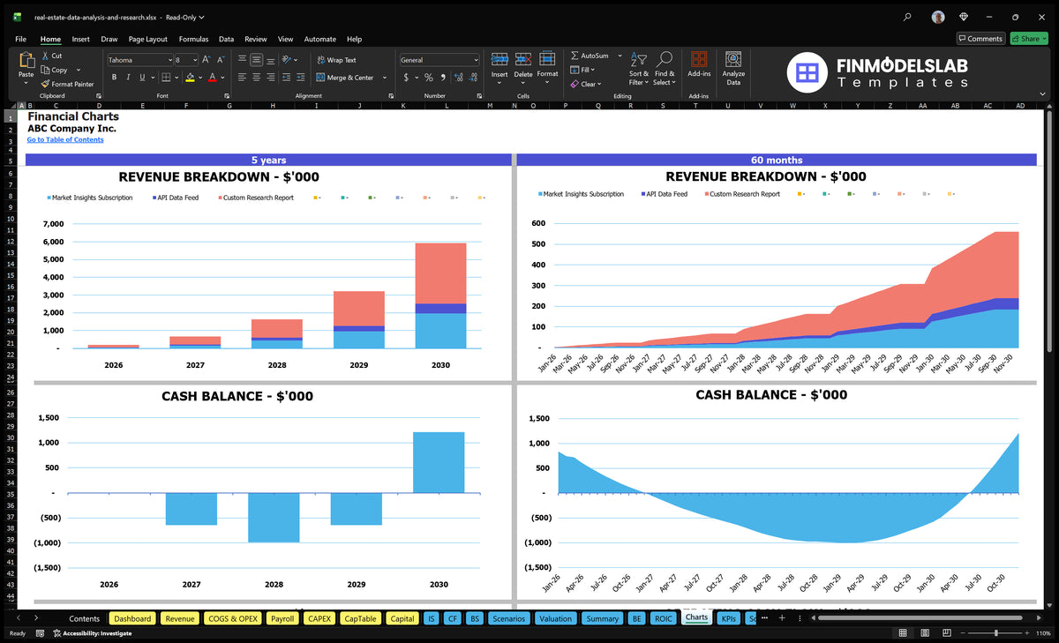Open the General number format dropdown
This screenshot has height=643, width=1059.
click(x=476, y=60)
